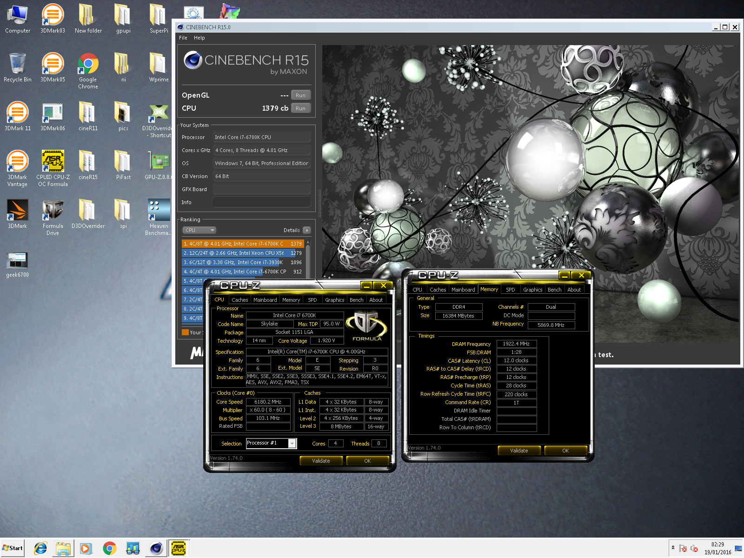Switch to Mainboard tab in left CPU-Z
Screen dimensions: 744x558
tap(265, 300)
